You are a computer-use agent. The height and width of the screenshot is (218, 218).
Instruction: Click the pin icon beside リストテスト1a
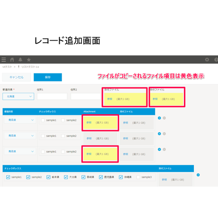pos(18,67)
